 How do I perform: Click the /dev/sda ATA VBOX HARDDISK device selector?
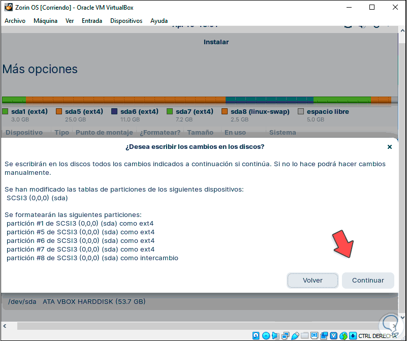coord(200,301)
